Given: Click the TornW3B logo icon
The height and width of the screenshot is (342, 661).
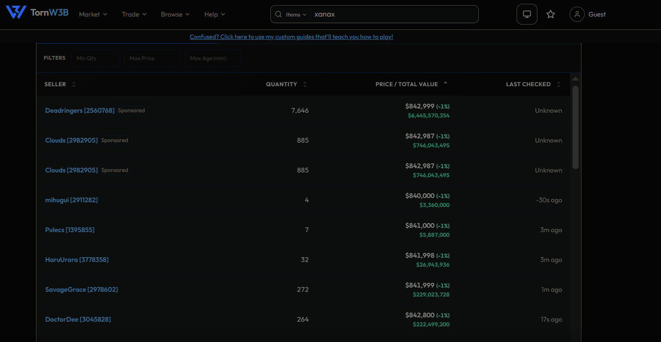Looking at the screenshot, I should pyautogui.click(x=16, y=12).
